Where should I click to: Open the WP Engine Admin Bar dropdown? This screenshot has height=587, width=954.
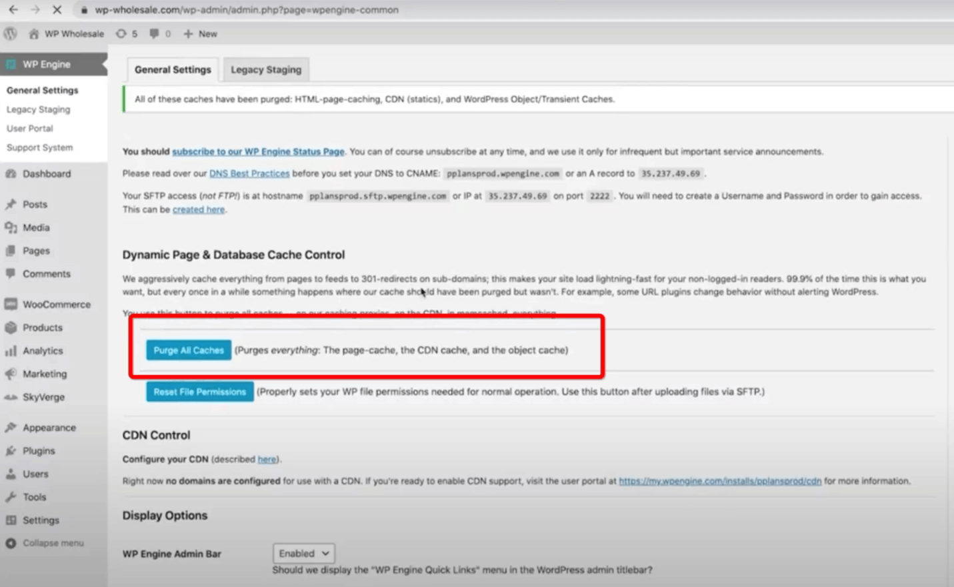(x=304, y=554)
